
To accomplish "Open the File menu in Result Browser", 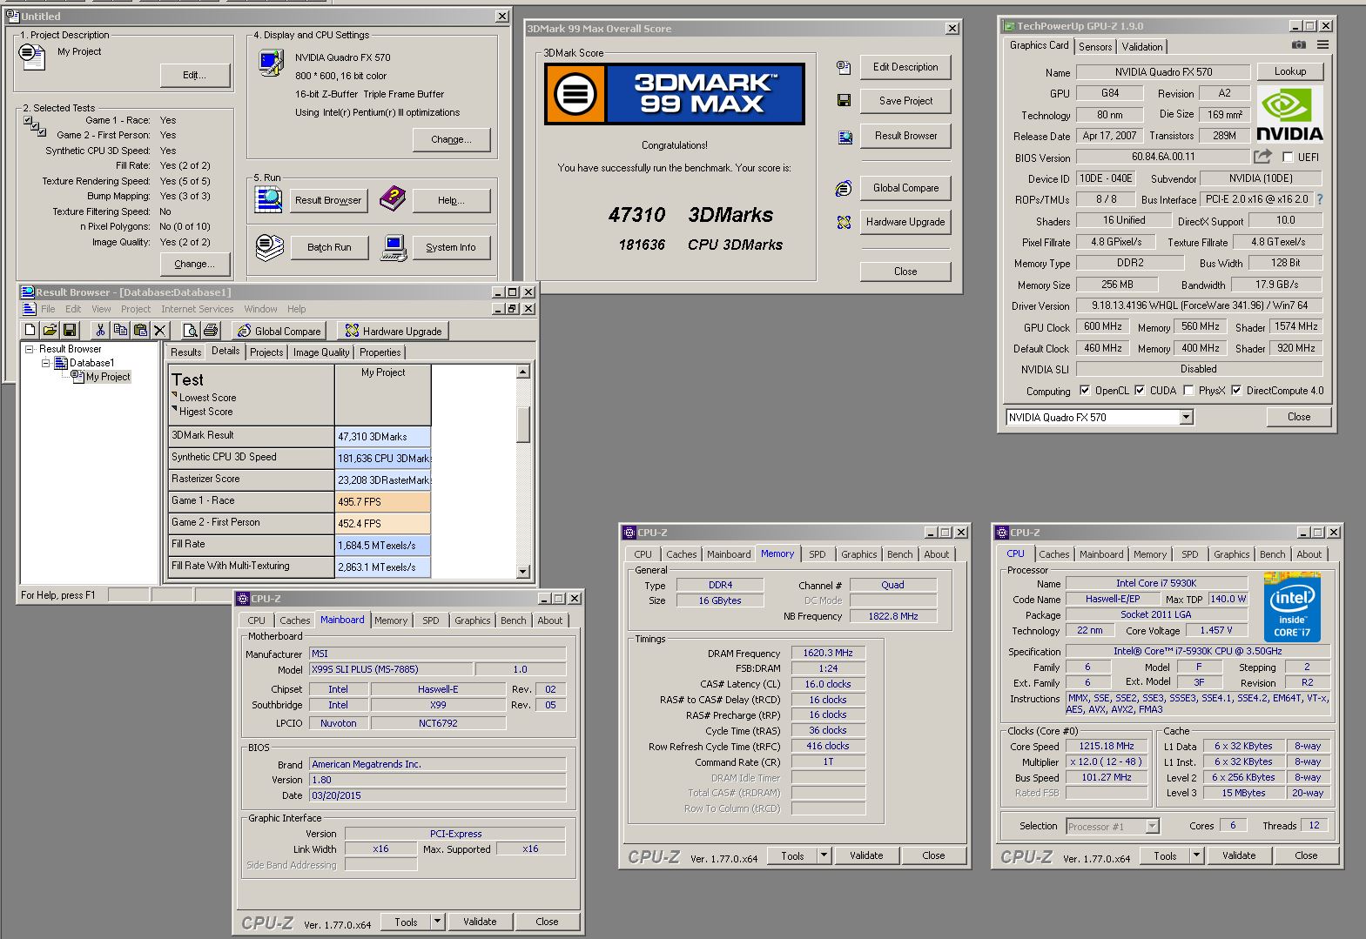I will coord(48,309).
